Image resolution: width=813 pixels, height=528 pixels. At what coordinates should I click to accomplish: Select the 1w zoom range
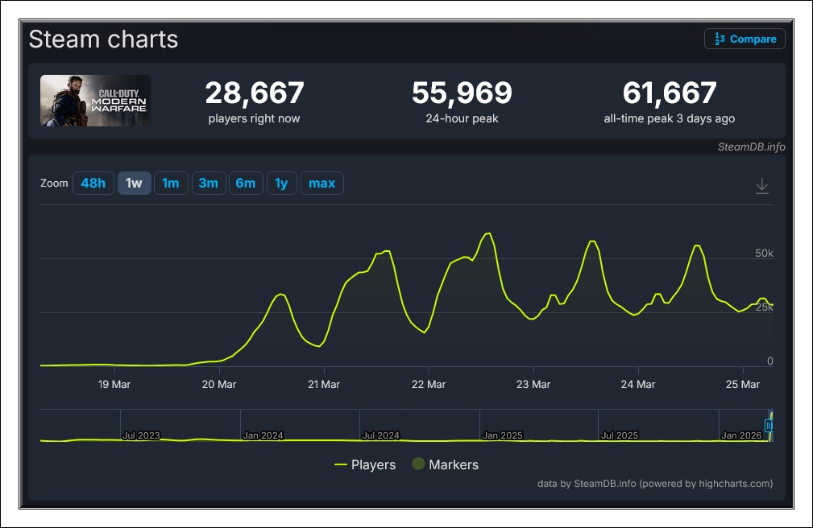tap(135, 183)
